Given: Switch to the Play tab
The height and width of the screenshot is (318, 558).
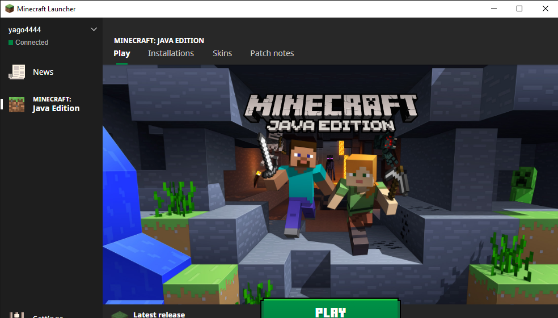Looking at the screenshot, I should tap(122, 53).
